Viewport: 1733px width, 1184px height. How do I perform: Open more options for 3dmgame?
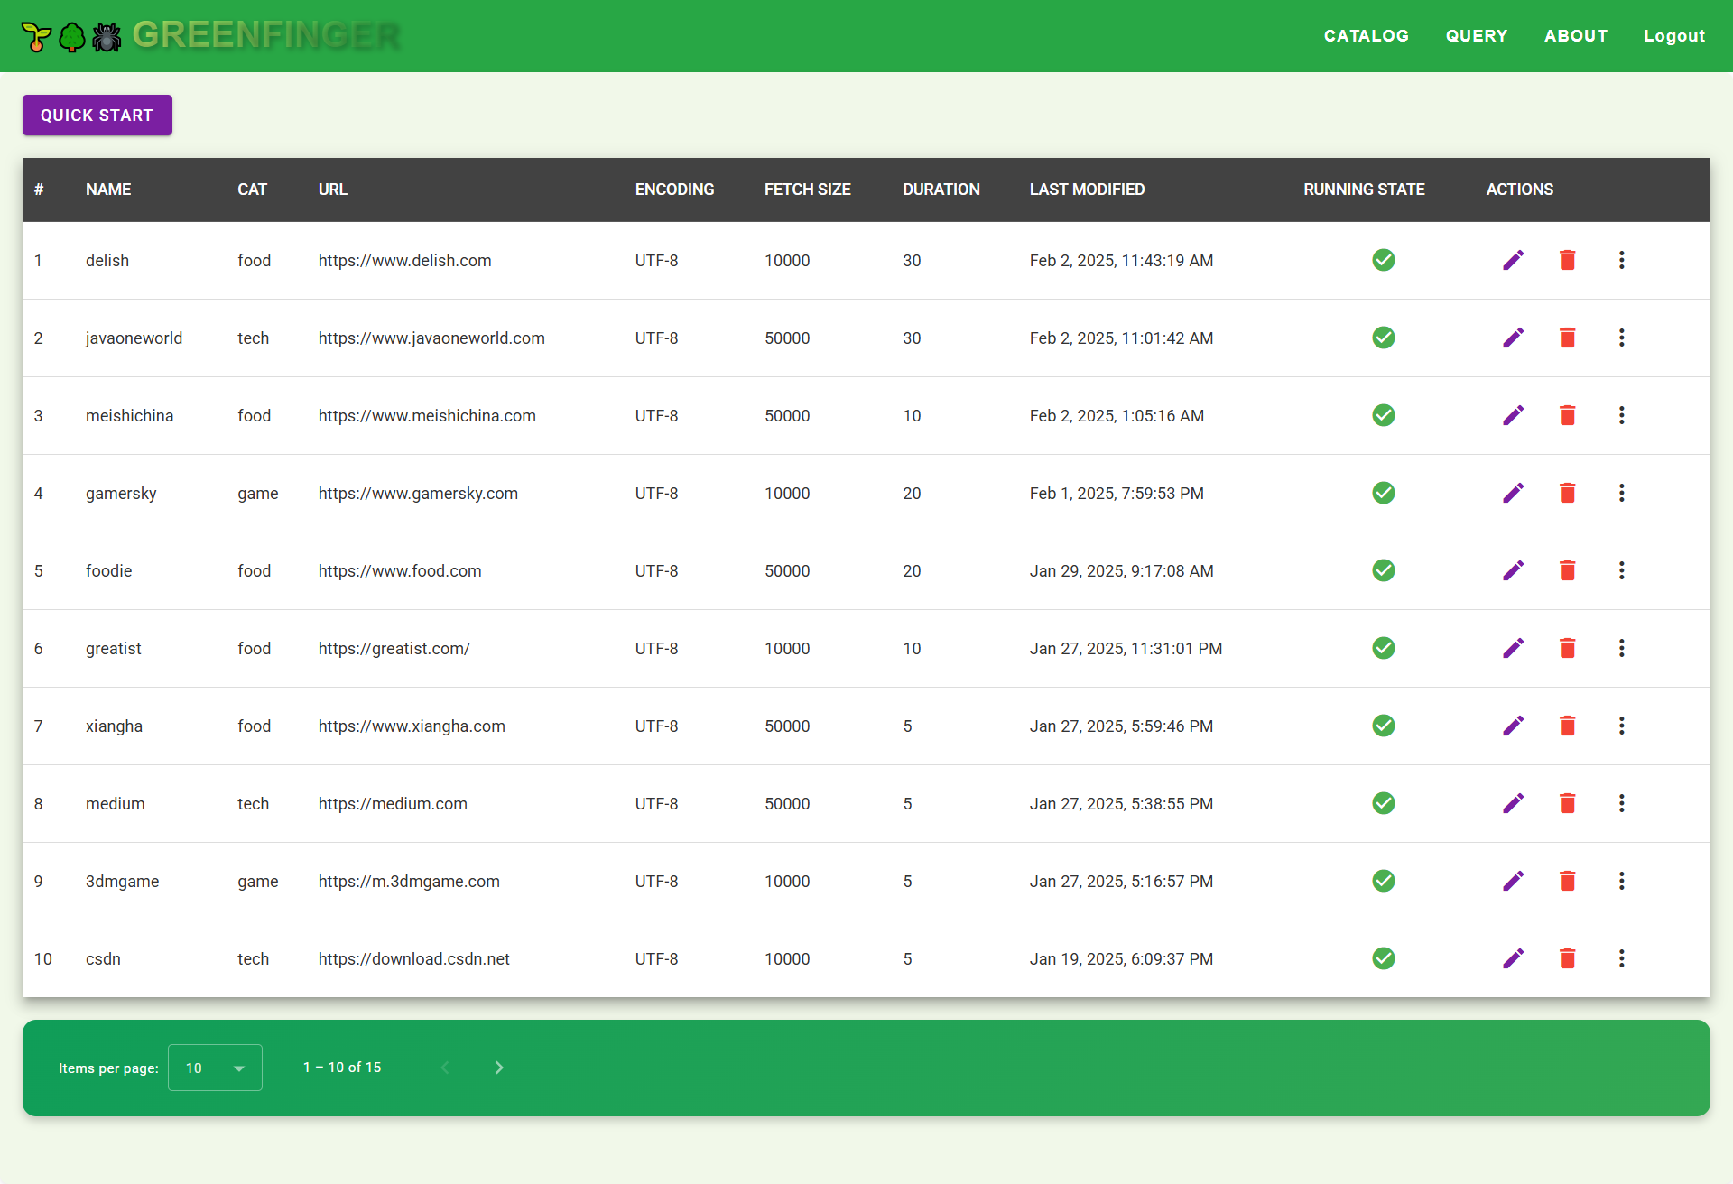1622,881
